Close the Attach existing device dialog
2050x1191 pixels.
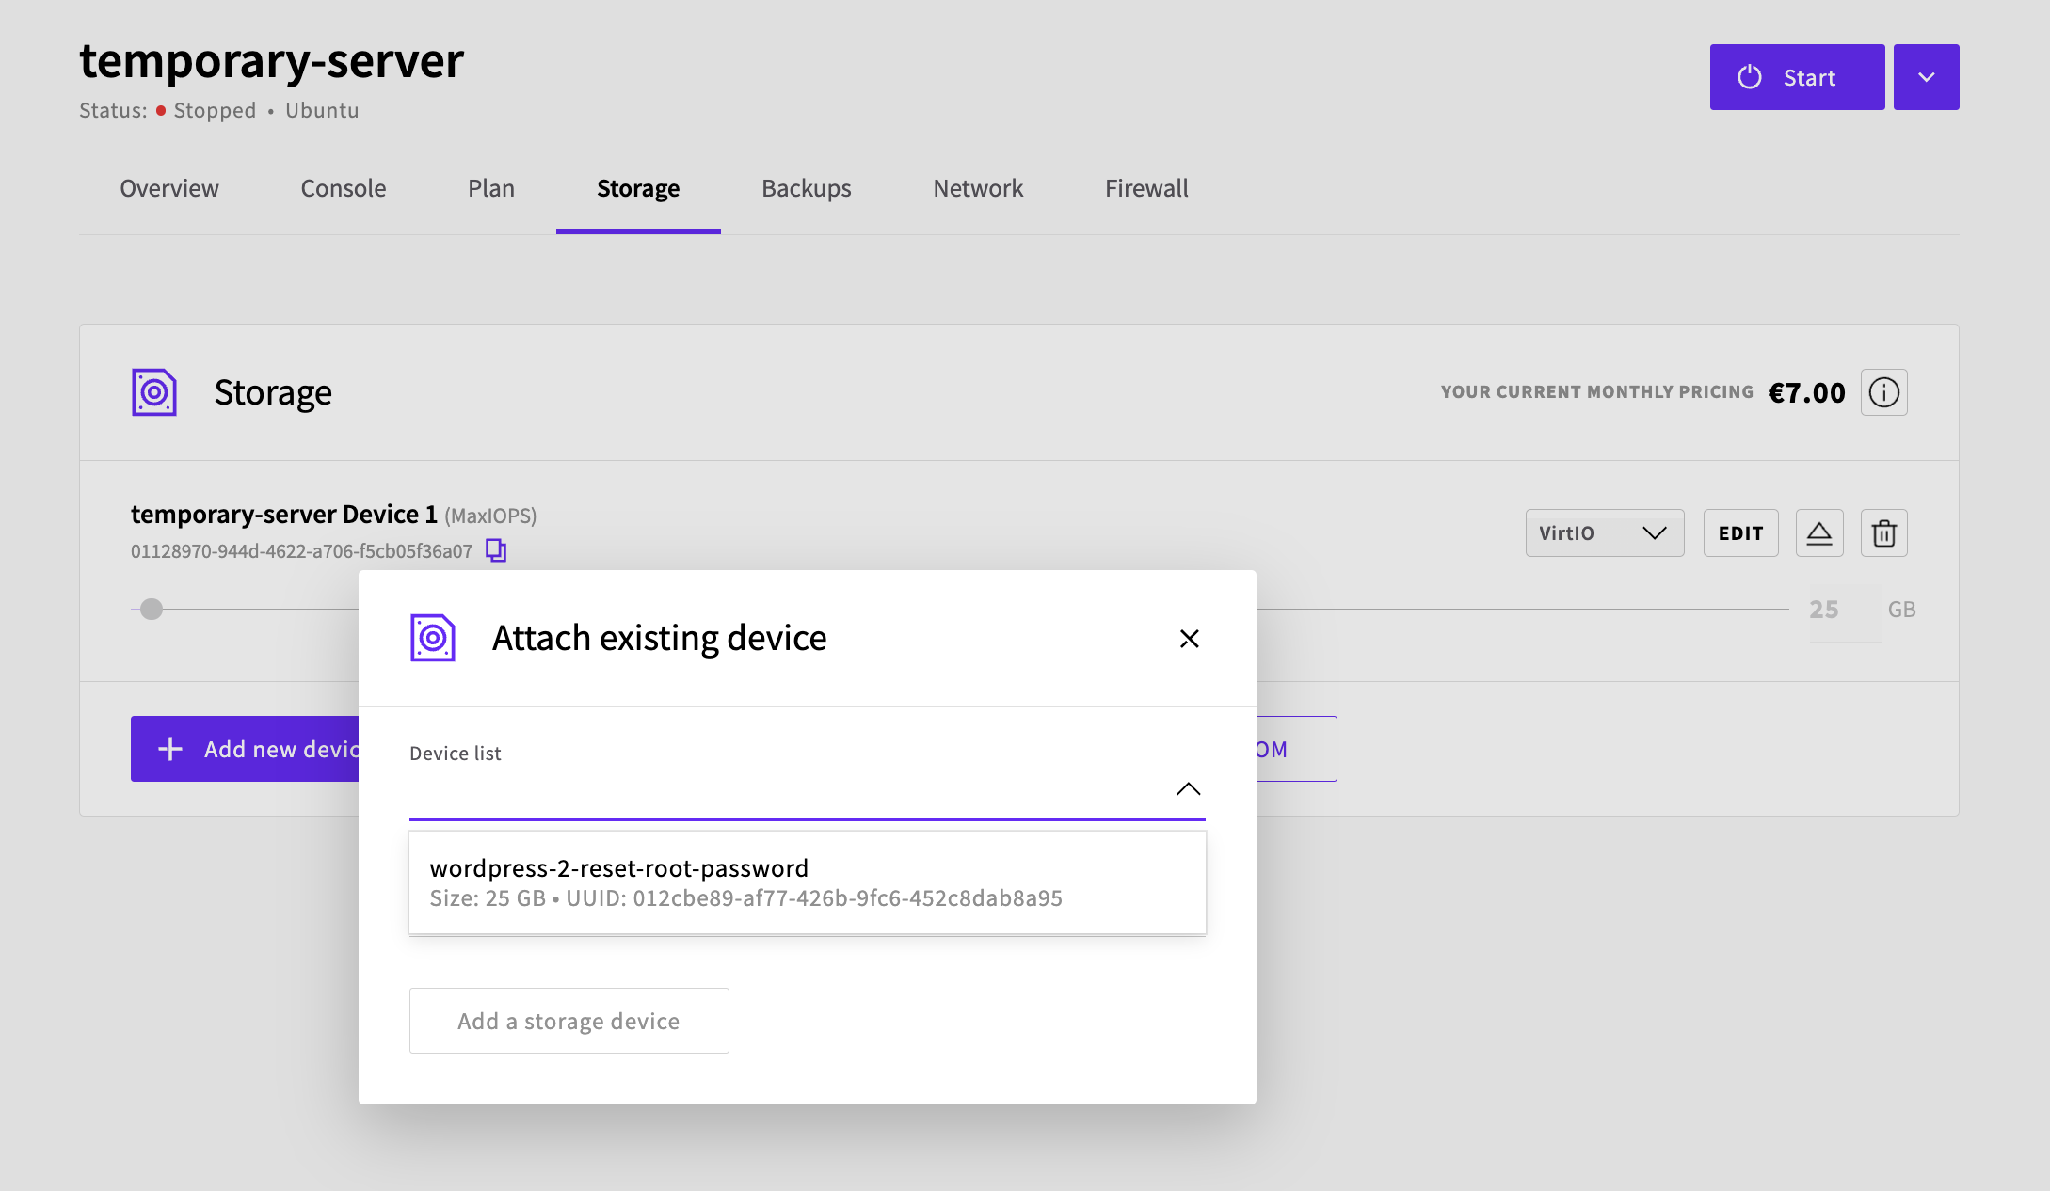[1190, 639]
